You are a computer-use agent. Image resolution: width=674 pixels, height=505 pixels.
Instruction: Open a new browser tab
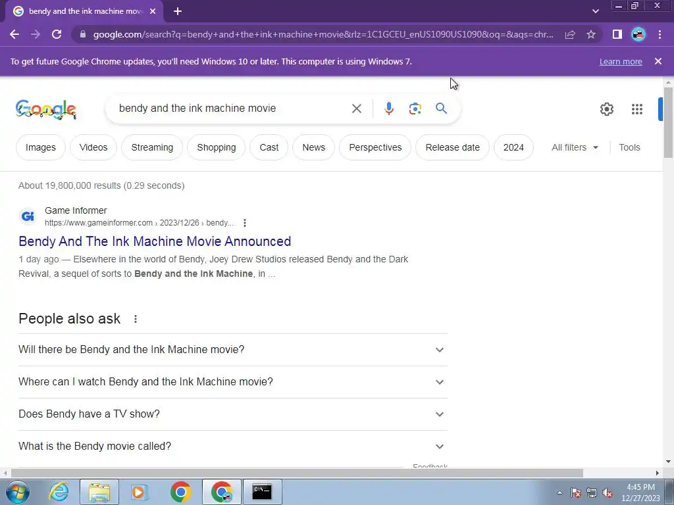(178, 11)
